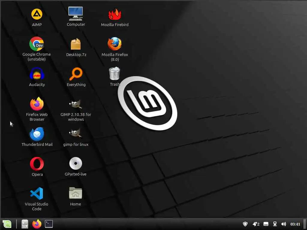Open the calendar from the 03:41 clock

click(x=295, y=224)
